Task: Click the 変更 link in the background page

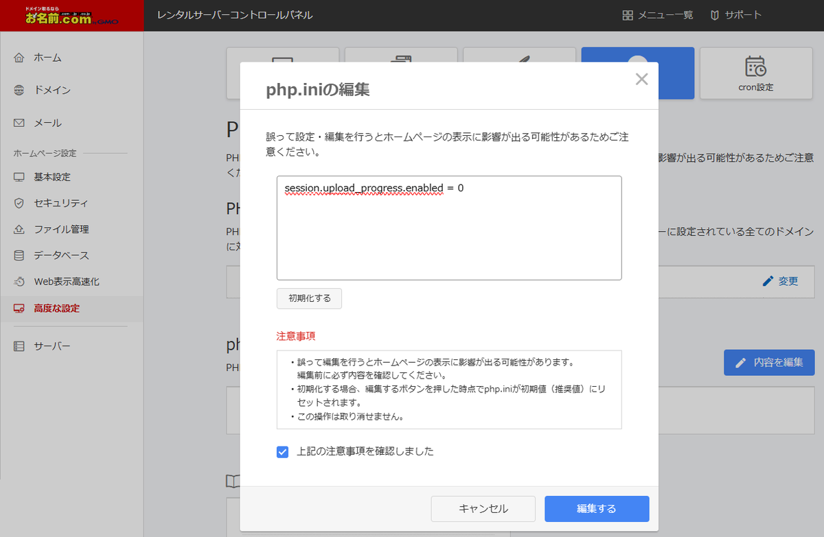Action: (x=788, y=281)
